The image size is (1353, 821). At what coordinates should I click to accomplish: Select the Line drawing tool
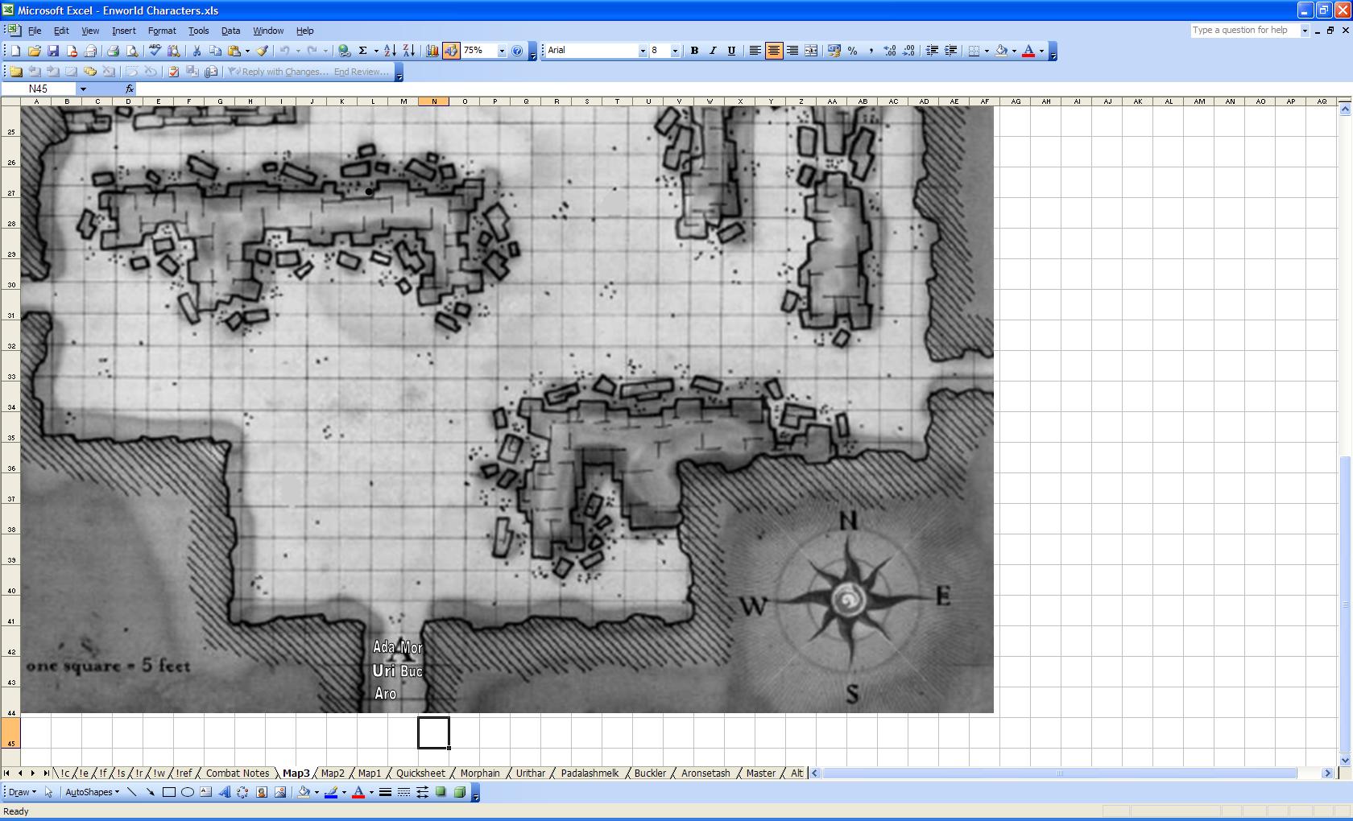[132, 792]
